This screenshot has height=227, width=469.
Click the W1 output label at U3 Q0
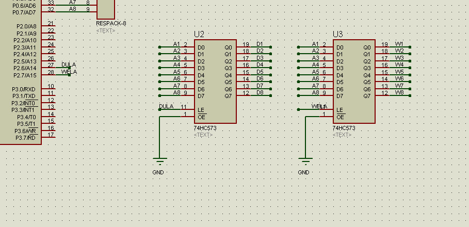399,44
